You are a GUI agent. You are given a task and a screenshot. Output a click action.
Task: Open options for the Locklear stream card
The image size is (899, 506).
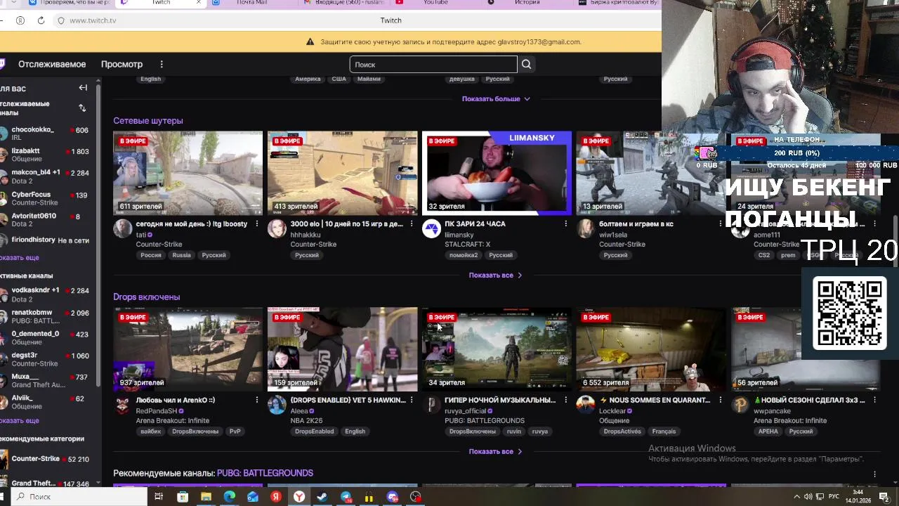tap(720, 400)
